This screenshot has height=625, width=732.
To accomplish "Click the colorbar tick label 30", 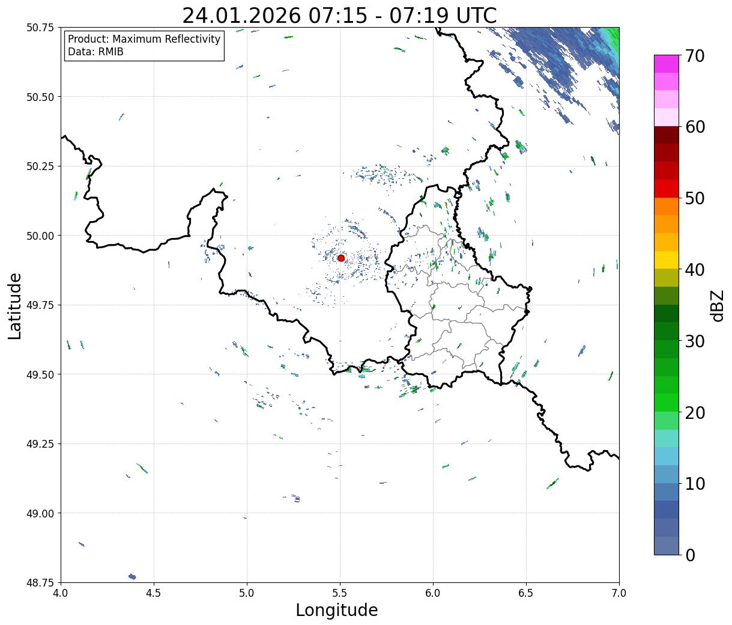I will pos(694,341).
